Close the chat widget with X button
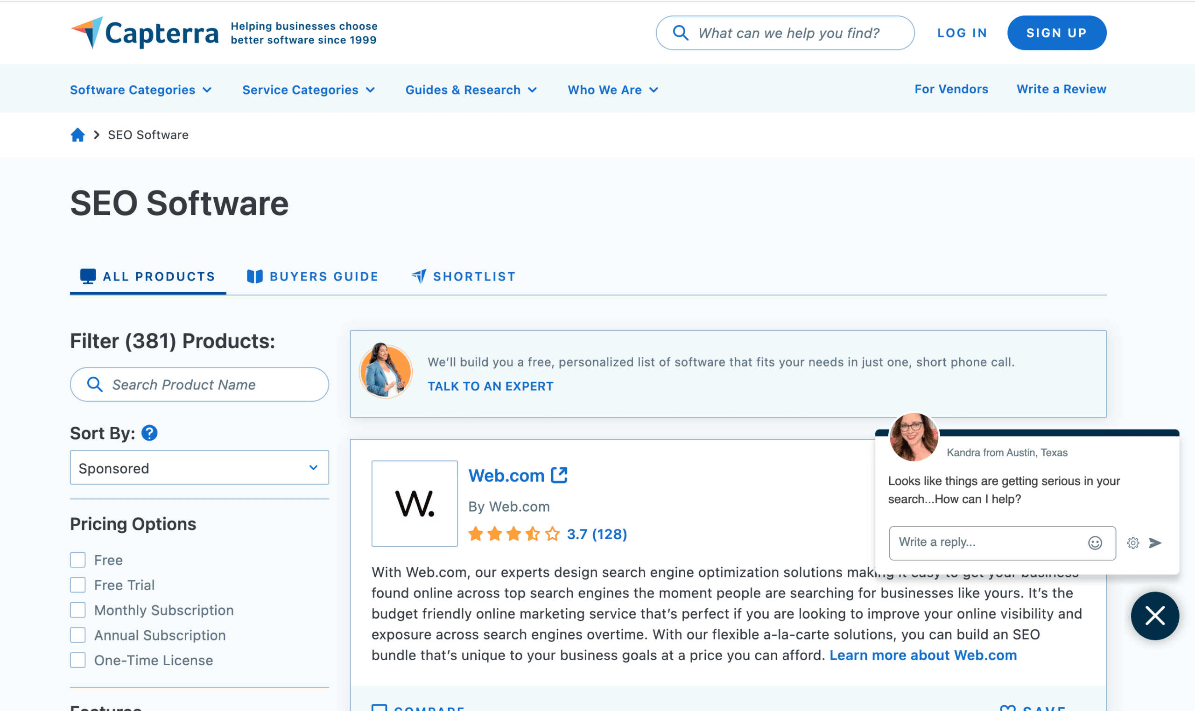 pos(1155,616)
